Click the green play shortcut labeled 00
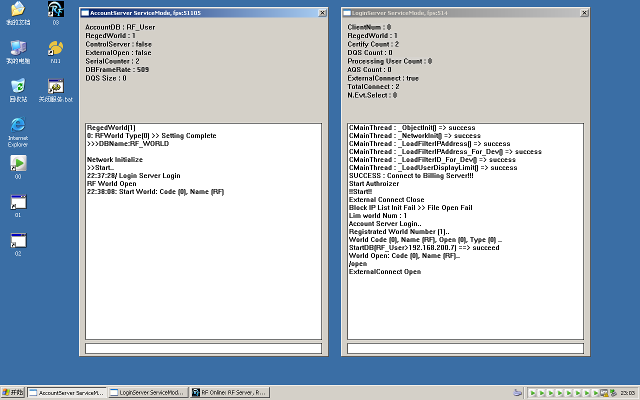 18,163
